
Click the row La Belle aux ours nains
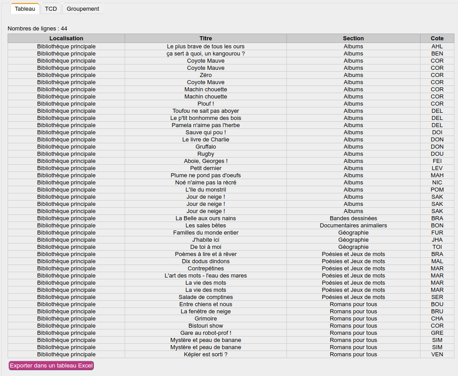click(205, 218)
